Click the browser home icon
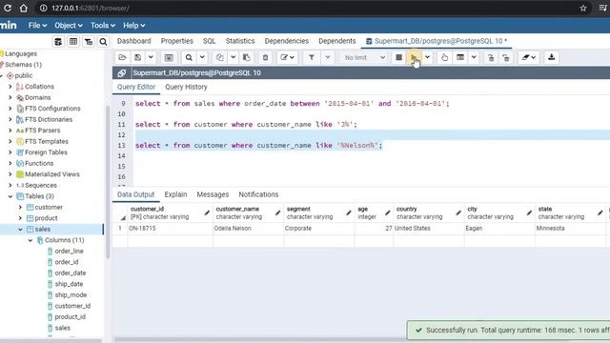The width and height of the screenshot is (610, 343). coord(23,9)
